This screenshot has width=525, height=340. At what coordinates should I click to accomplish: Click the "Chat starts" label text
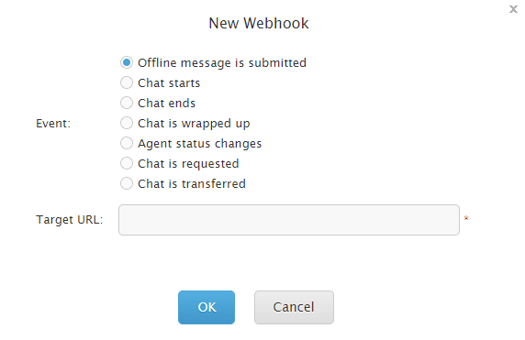[169, 82]
